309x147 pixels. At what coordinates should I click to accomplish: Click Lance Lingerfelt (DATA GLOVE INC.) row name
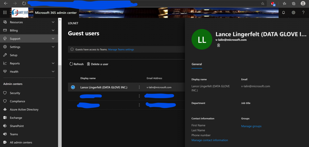(104, 87)
